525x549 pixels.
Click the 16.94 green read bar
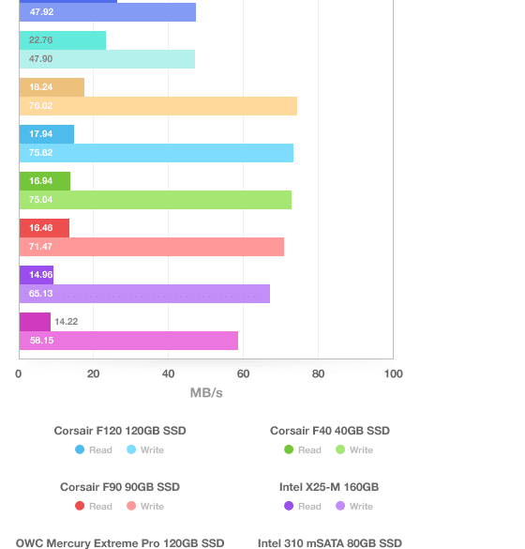45,181
